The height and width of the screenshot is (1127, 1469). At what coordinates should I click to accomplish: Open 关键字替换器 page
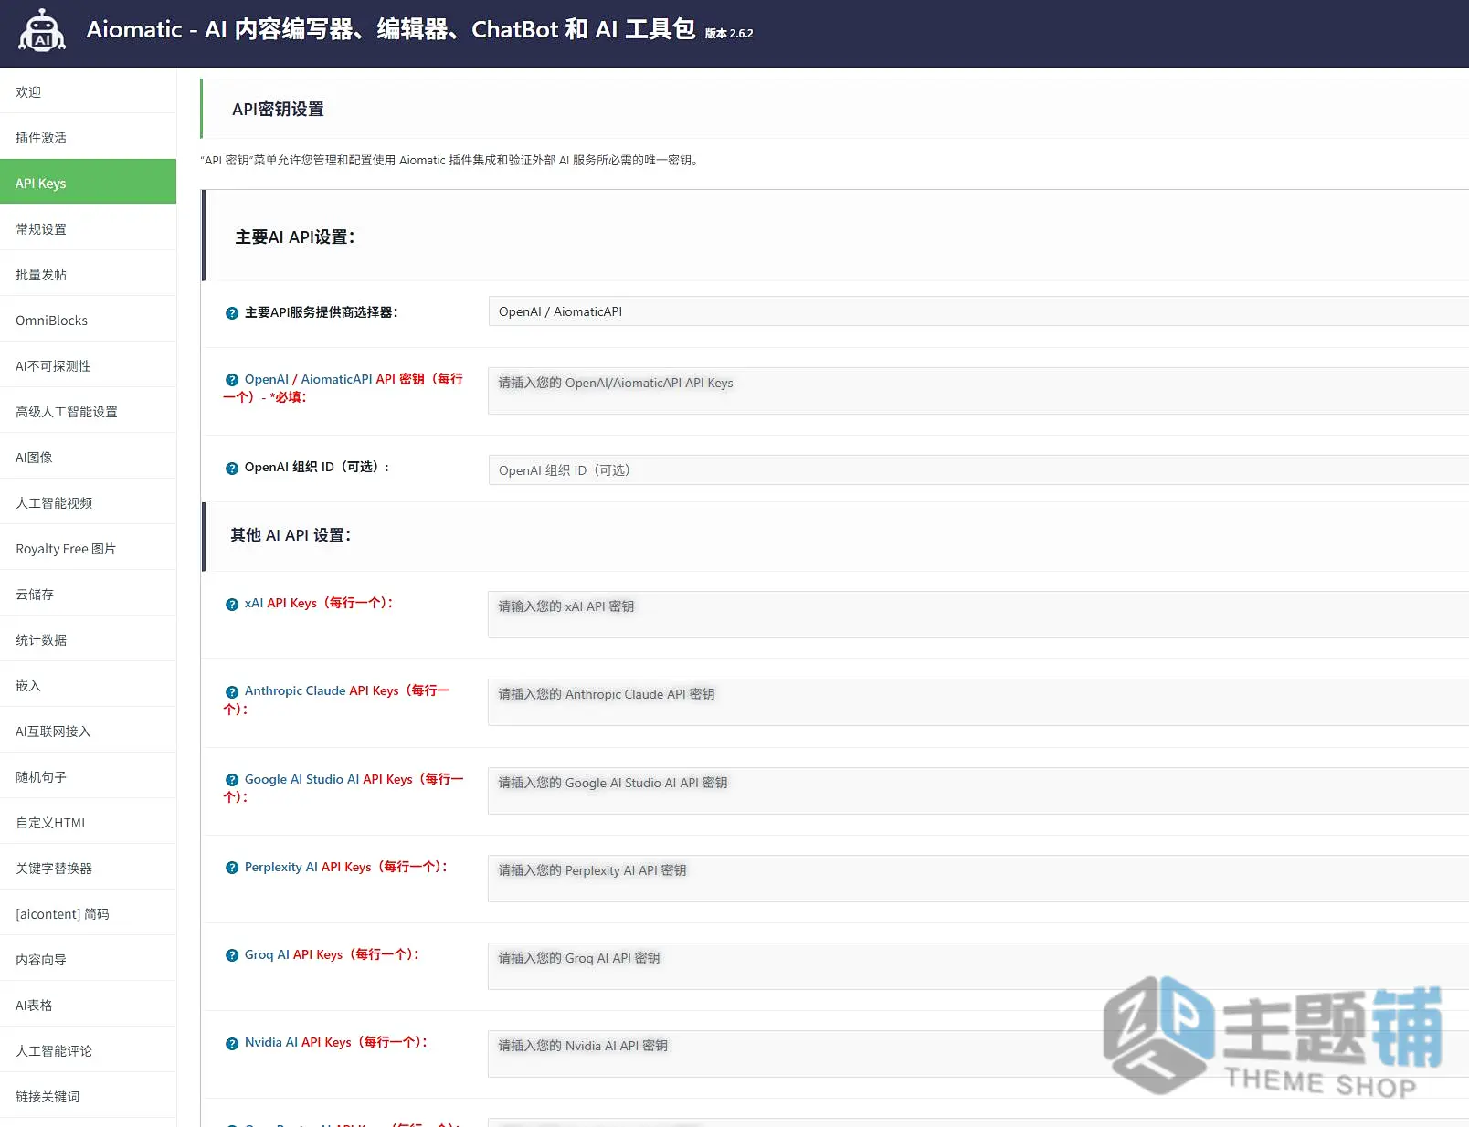[x=88, y=868]
